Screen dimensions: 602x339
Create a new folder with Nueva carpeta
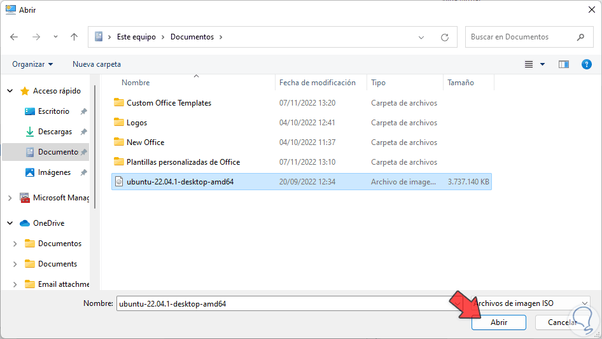[x=97, y=64]
